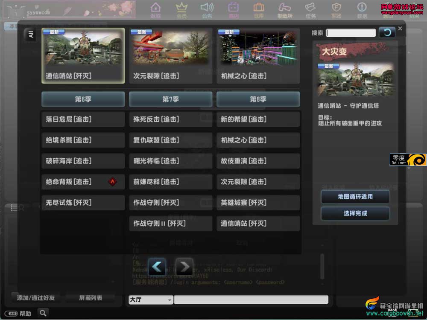This screenshot has height=320, width=427.
Task: Click the map search input field
Action: 351,33
